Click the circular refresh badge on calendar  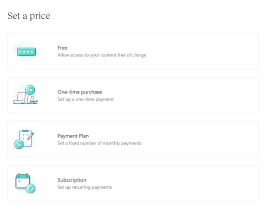31,189
